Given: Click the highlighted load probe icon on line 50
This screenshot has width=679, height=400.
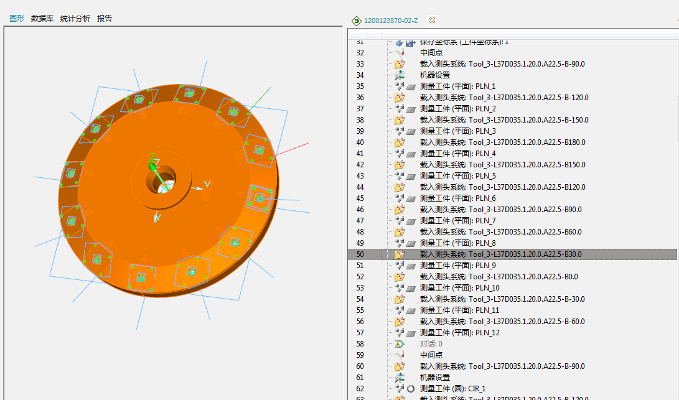Looking at the screenshot, I should (x=400, y=254).
